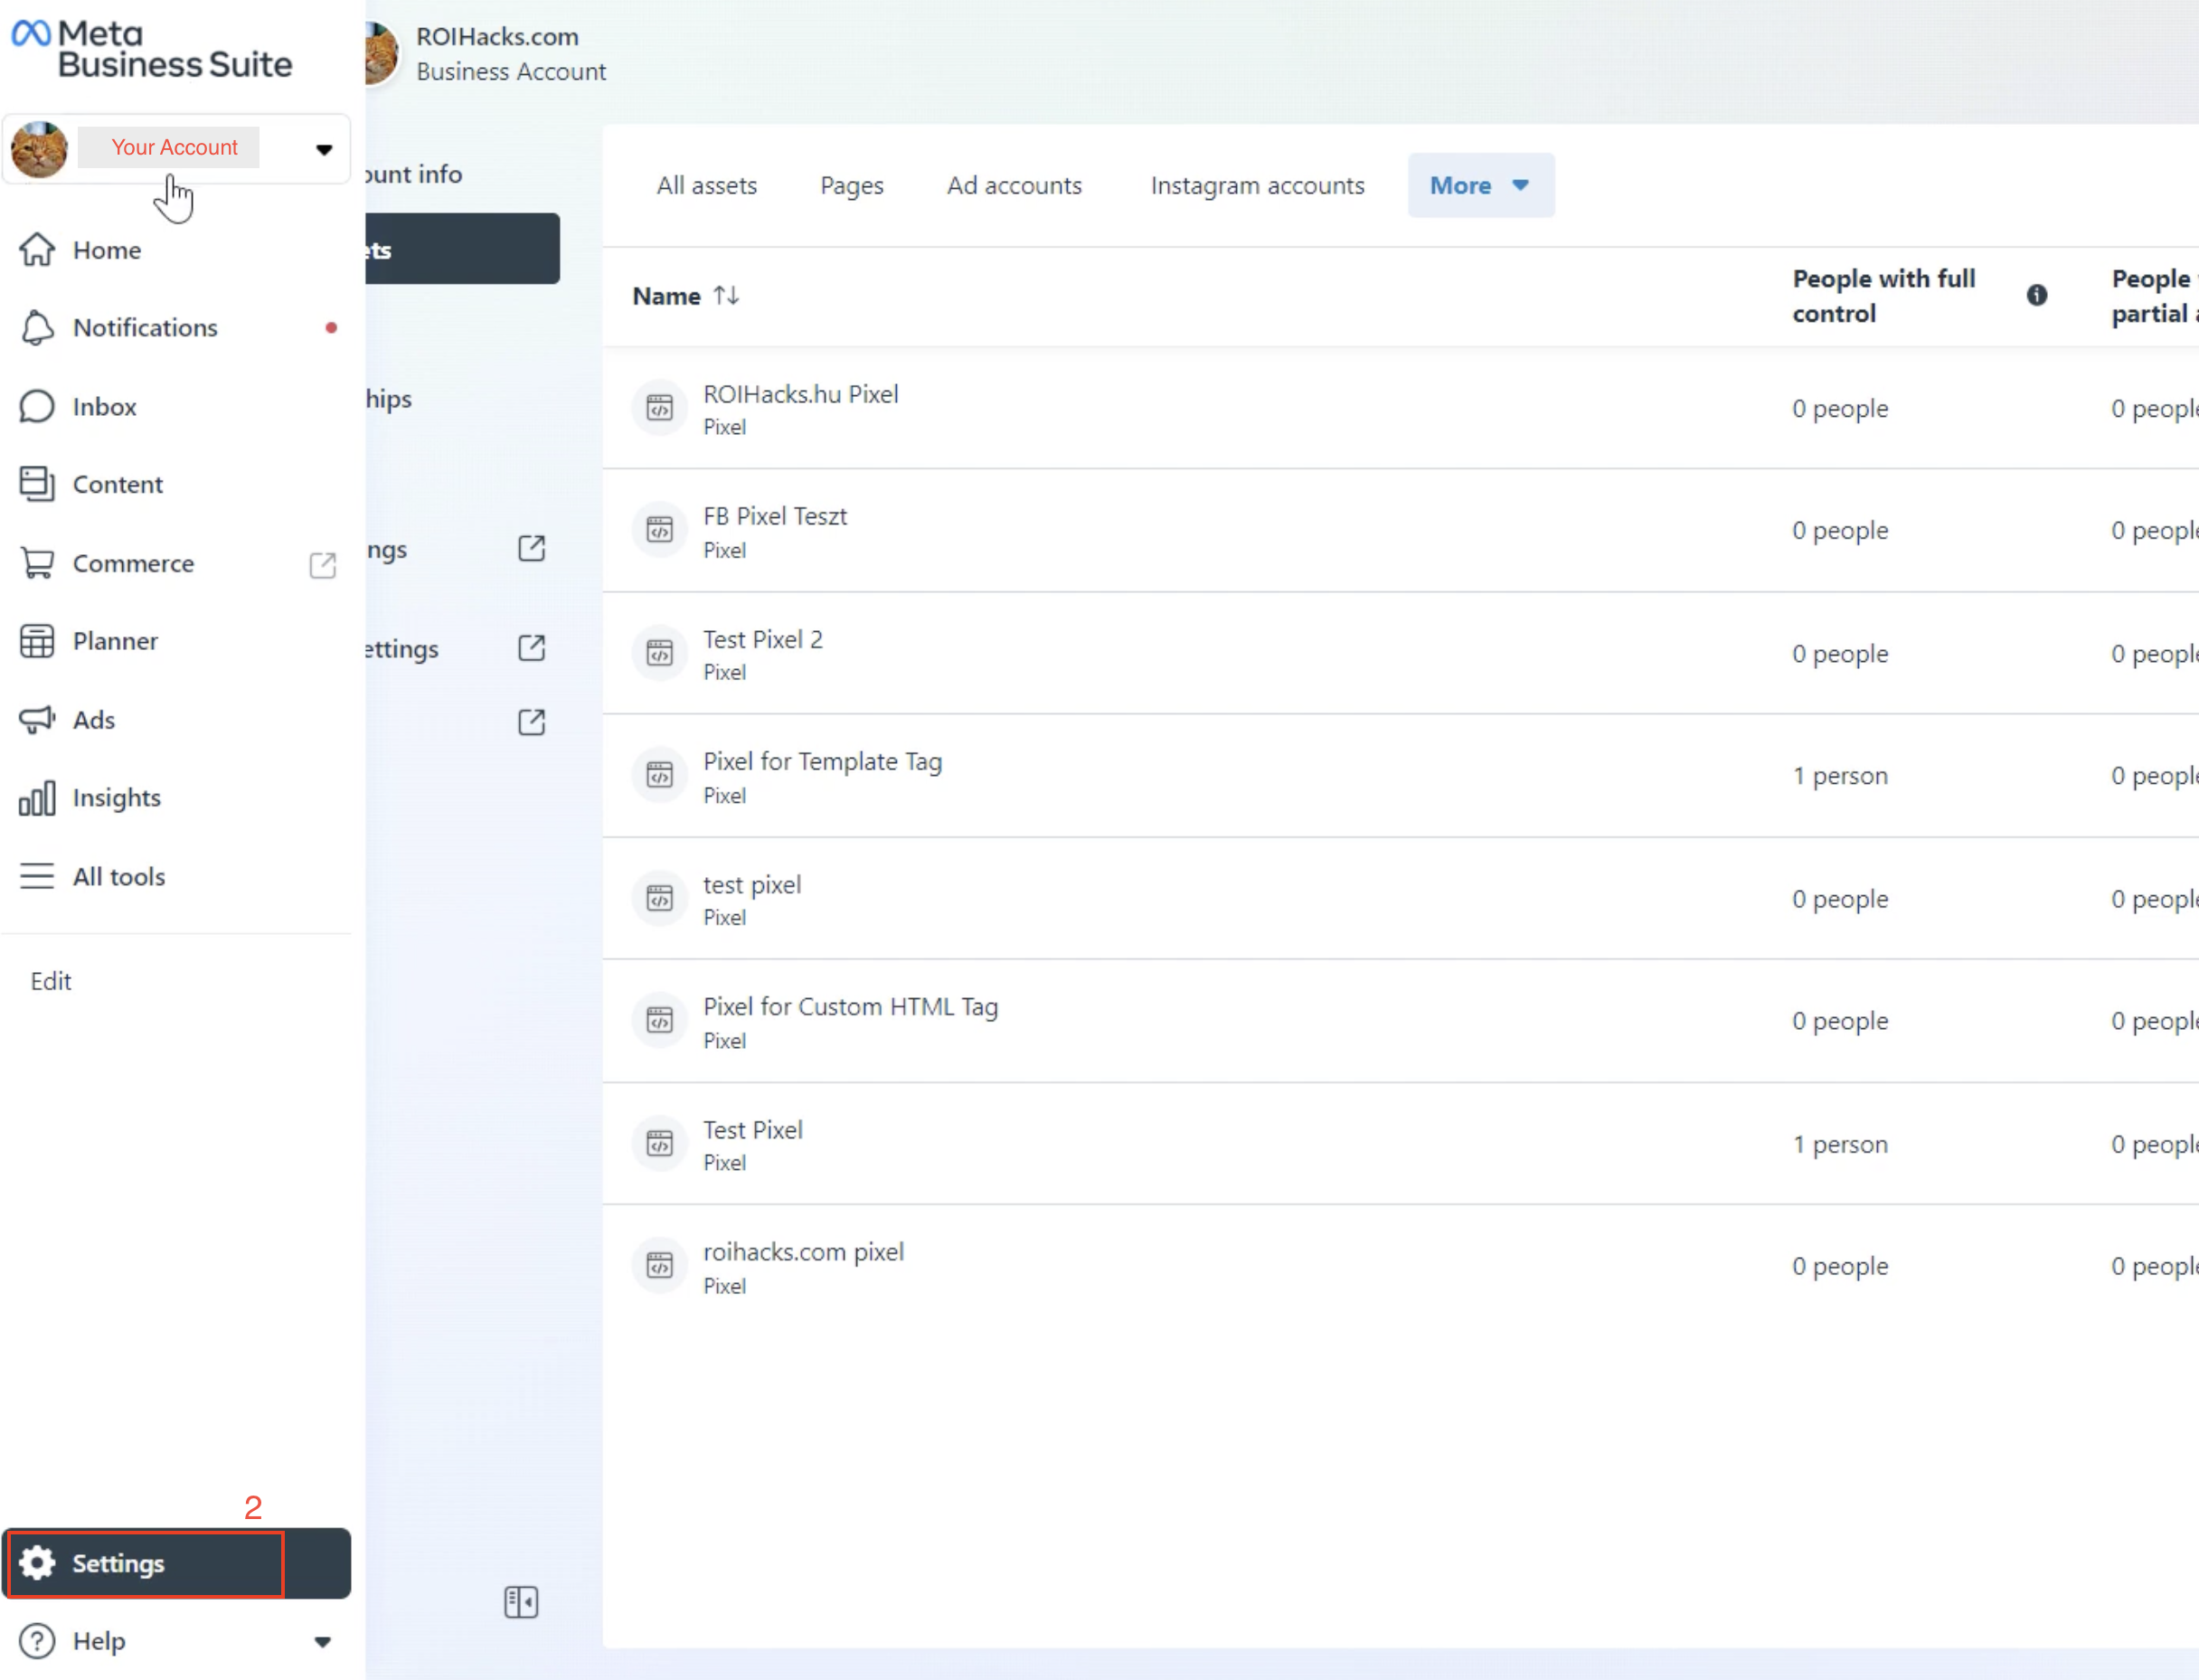
Task: Collapse the settings side panel icon
Action: pyautogui.click(x=521, y=1602)
